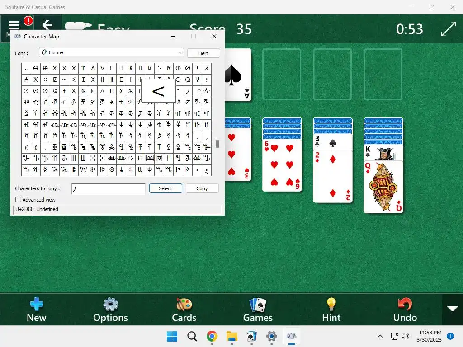Image resolution: width=463 pixels, height=347 pixels.
Task: Open the volume control in tray
Action: [x=406, y=336]
